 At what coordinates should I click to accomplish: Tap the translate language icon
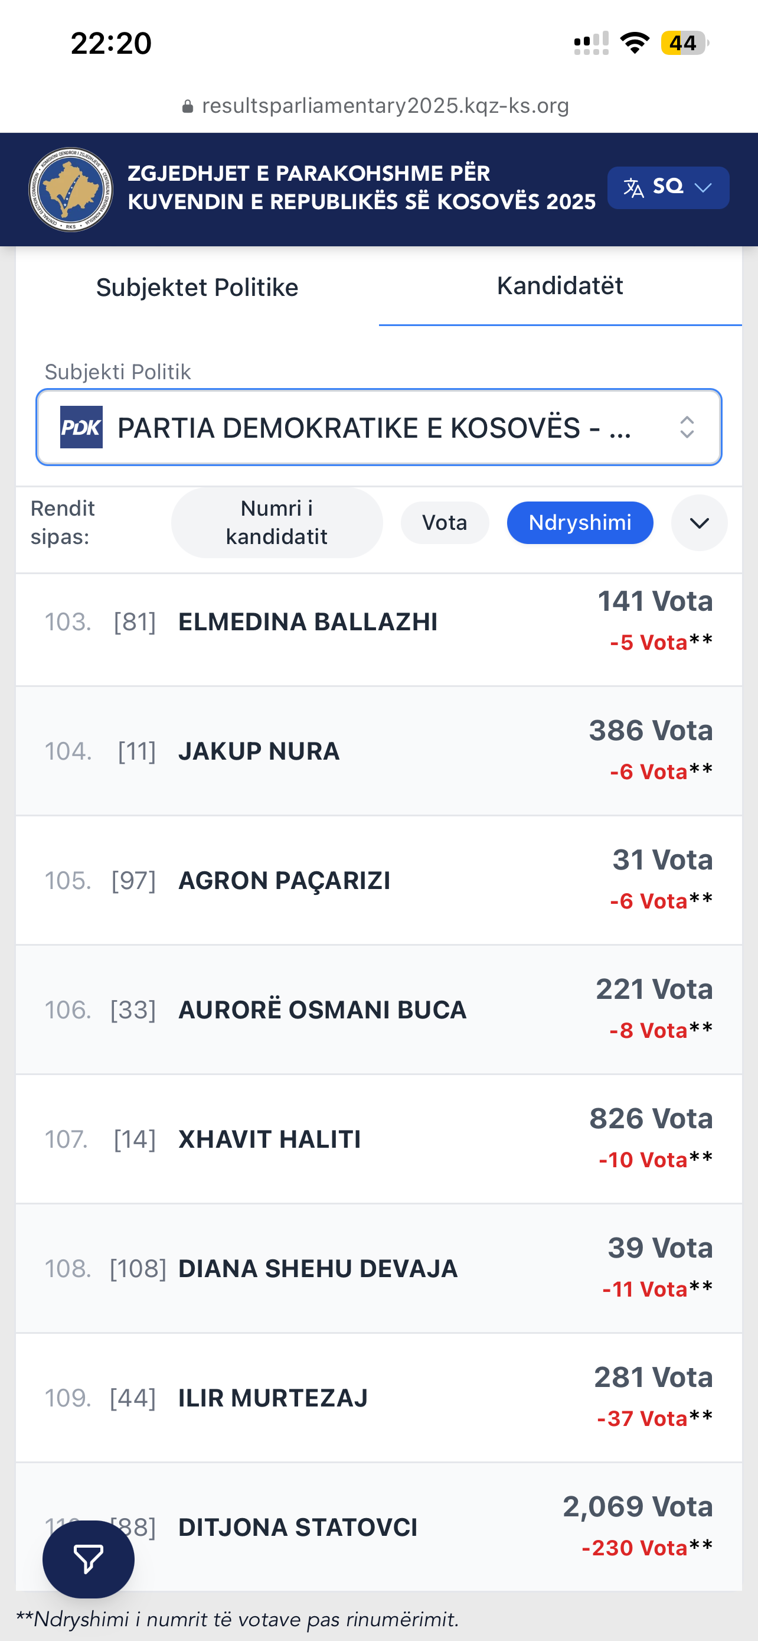[633, 188]
